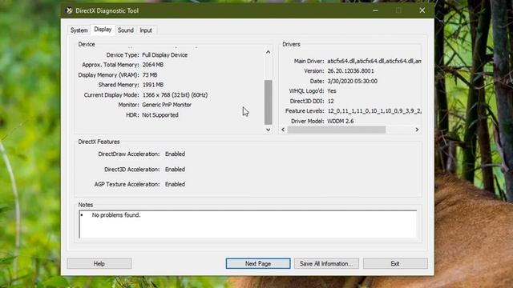513x288 pixels.
Task: Click the 'Drivers' group heading
Action: pyautogui.click(x=291, y=44)
